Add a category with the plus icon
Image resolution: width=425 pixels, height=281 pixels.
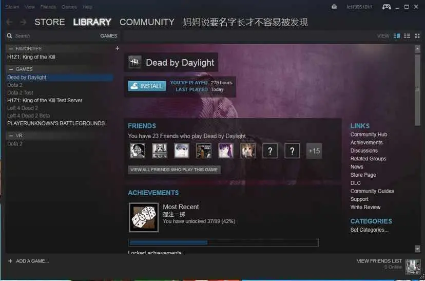click(x=117, y=48)
